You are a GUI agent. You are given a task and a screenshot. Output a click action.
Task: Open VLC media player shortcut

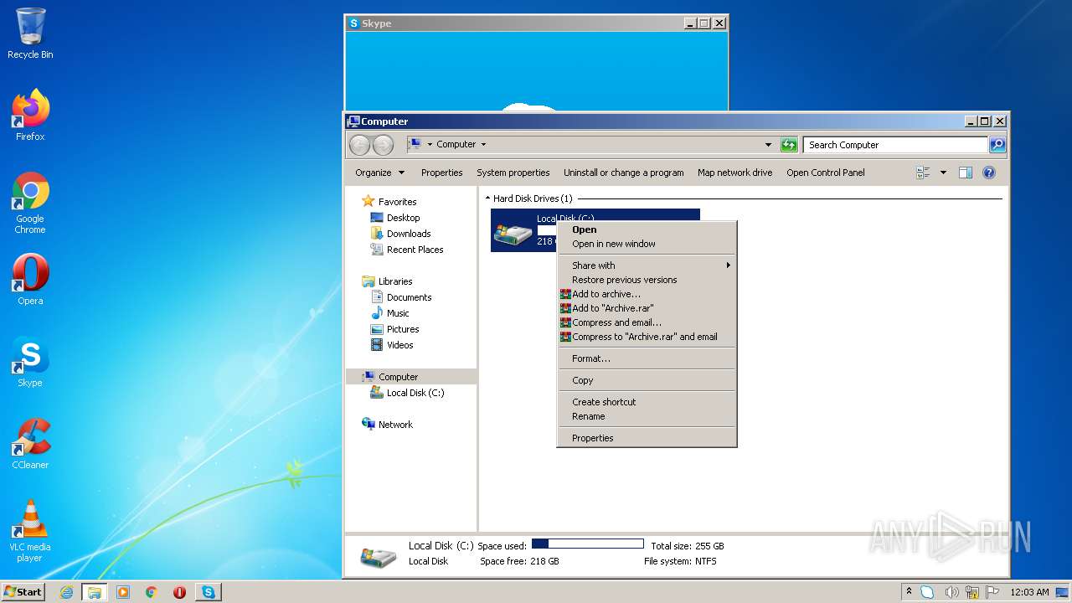(30, 531)
